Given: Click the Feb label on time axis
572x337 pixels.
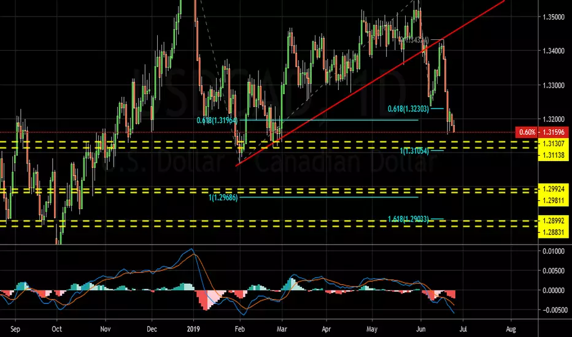Looking at the screenshot, I should 239,329.
